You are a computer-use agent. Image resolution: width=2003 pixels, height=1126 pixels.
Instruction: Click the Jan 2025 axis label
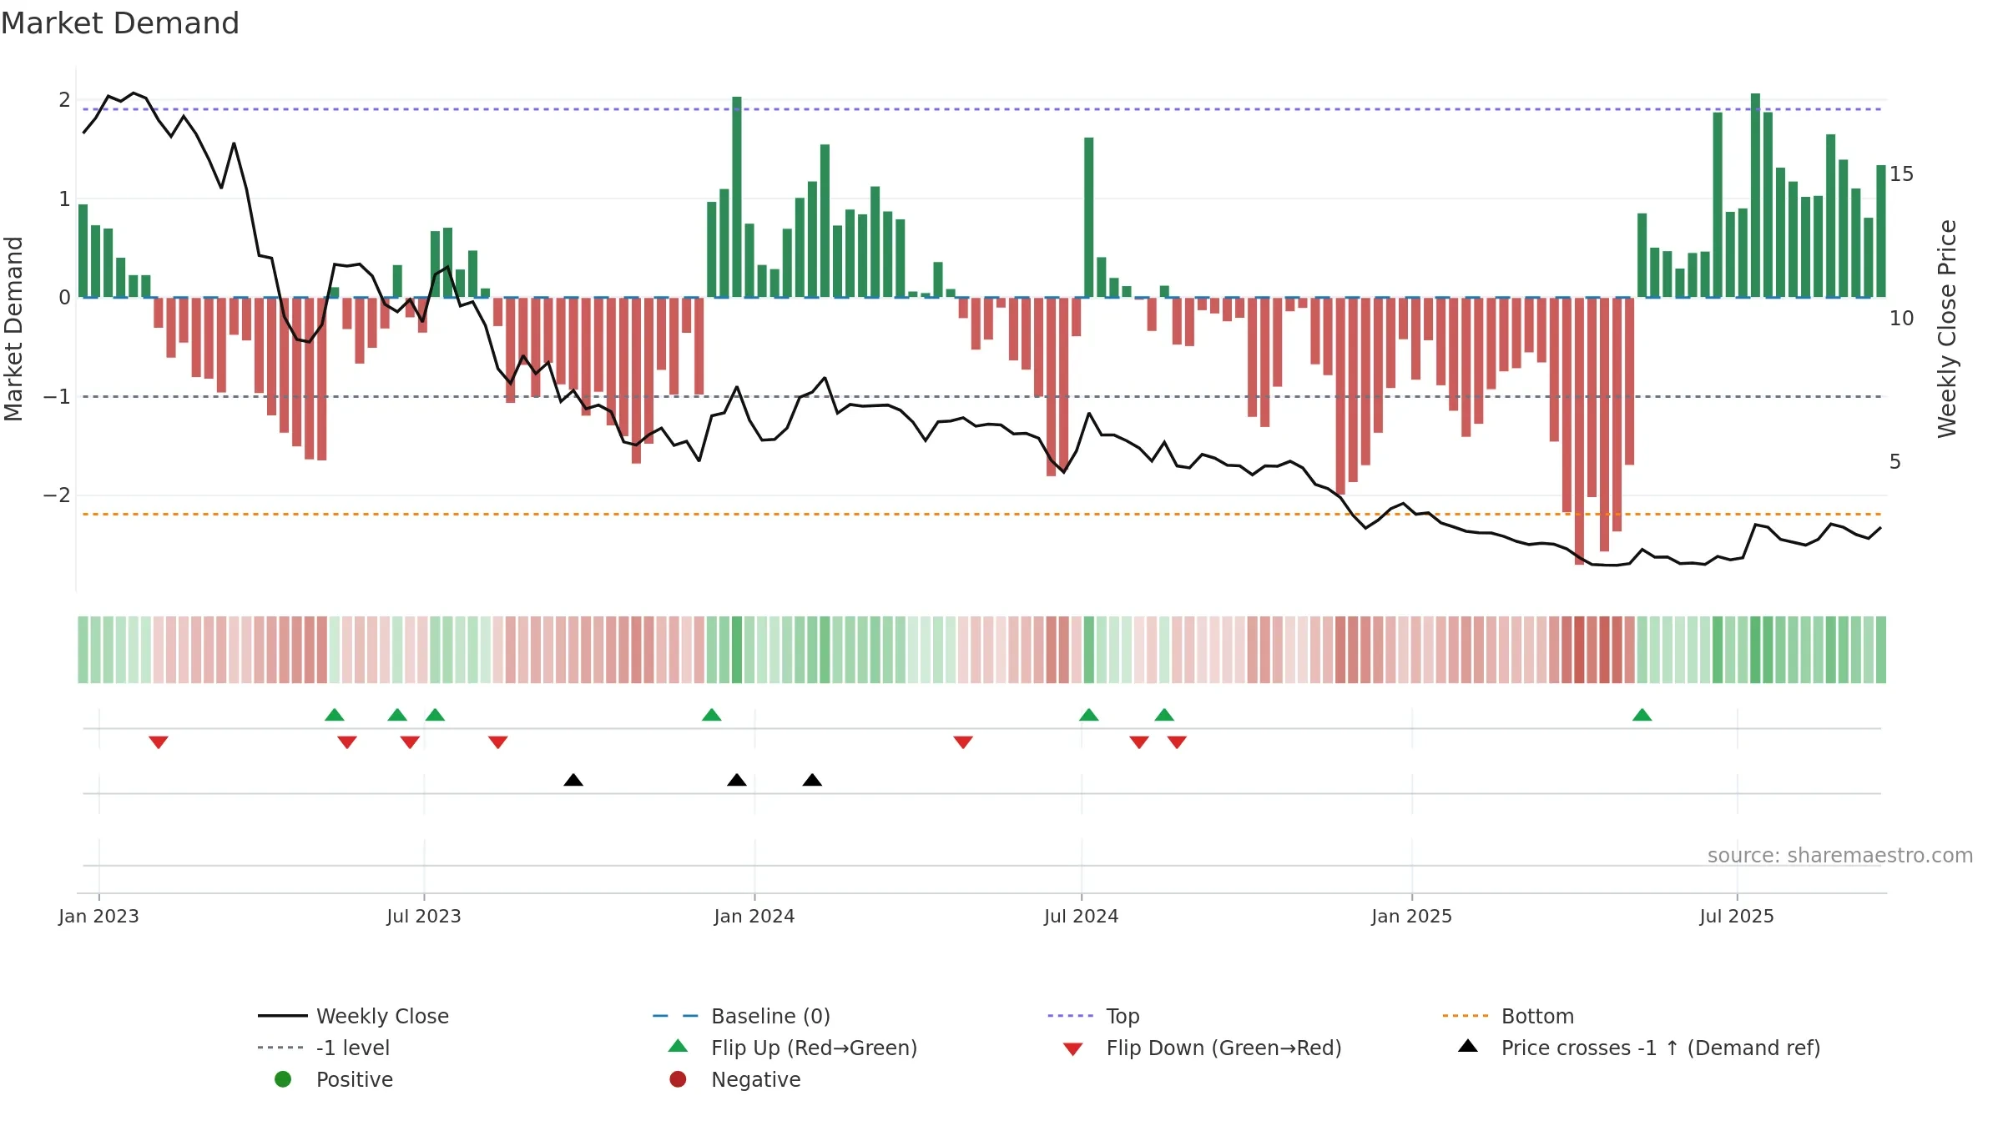[1411, 916]
